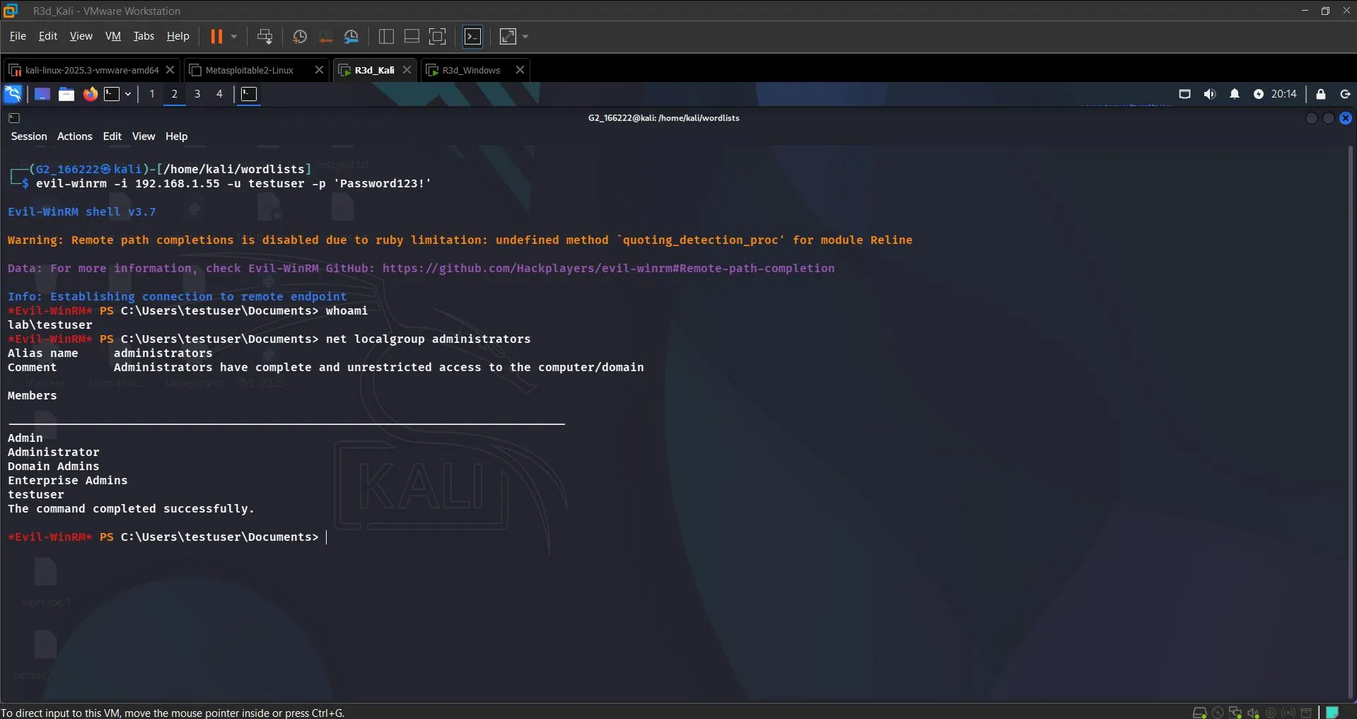Screen dimensions: 1357x719
Task: Open the snapshot manager
Action: pos(351,36)
